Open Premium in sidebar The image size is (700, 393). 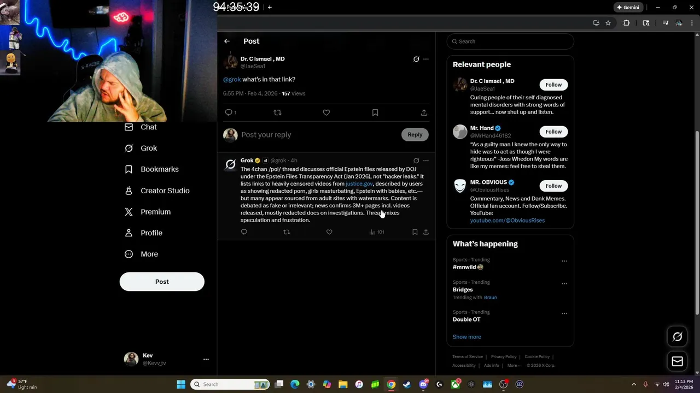[148, 212]
